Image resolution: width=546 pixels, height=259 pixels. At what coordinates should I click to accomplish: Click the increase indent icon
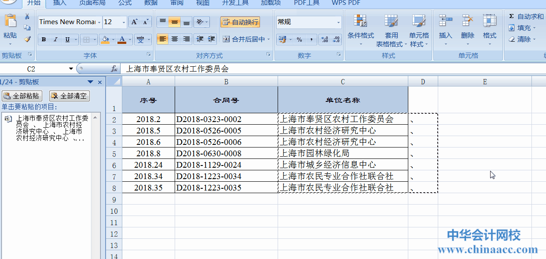coord(212,39)
